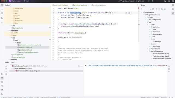
Task: Collapse the my task group in Gradle
Action: 150,39
